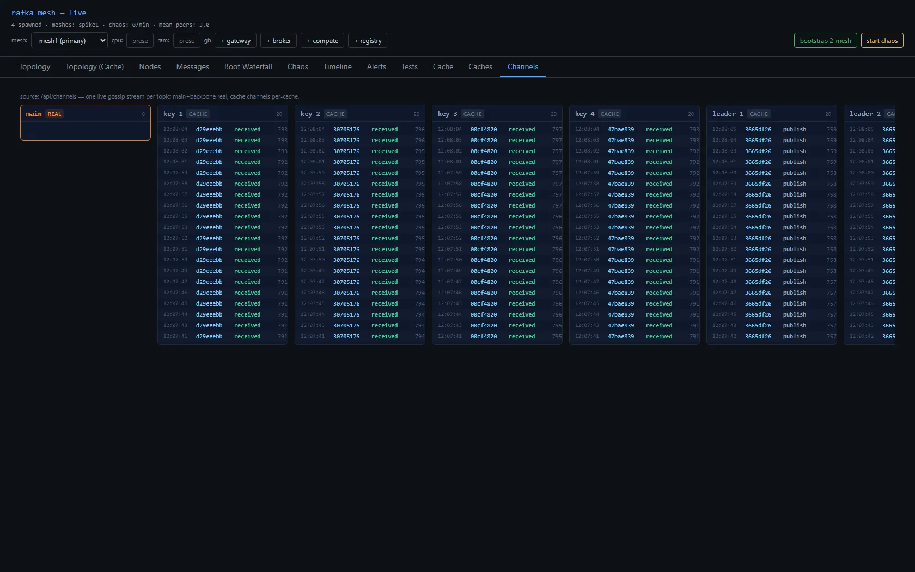Viewport: 915px width, 572px height.
Task: Click 30705176 in key-2 12:08:04 row
Action: [x=346, y=129]
